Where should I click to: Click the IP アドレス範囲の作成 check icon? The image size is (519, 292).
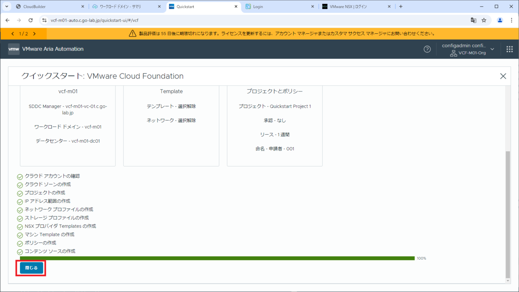click(19, 201)
